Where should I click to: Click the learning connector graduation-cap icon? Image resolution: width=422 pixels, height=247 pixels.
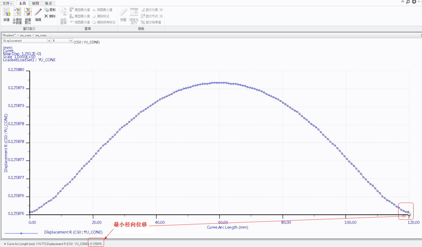click(x=414, y=2)
